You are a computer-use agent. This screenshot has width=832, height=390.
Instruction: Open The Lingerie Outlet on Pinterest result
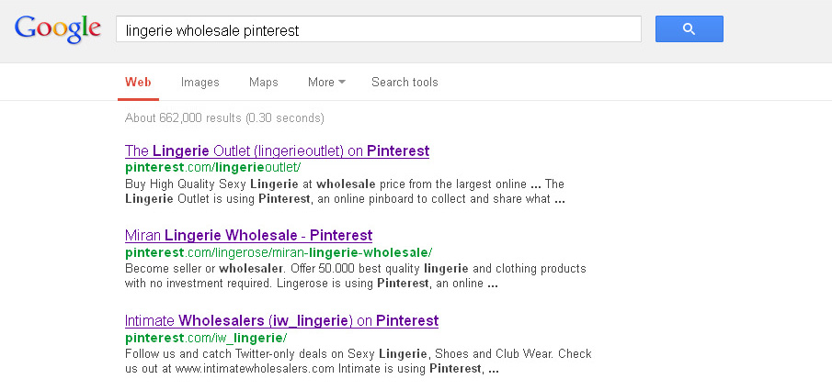click(x=277, y=151)
